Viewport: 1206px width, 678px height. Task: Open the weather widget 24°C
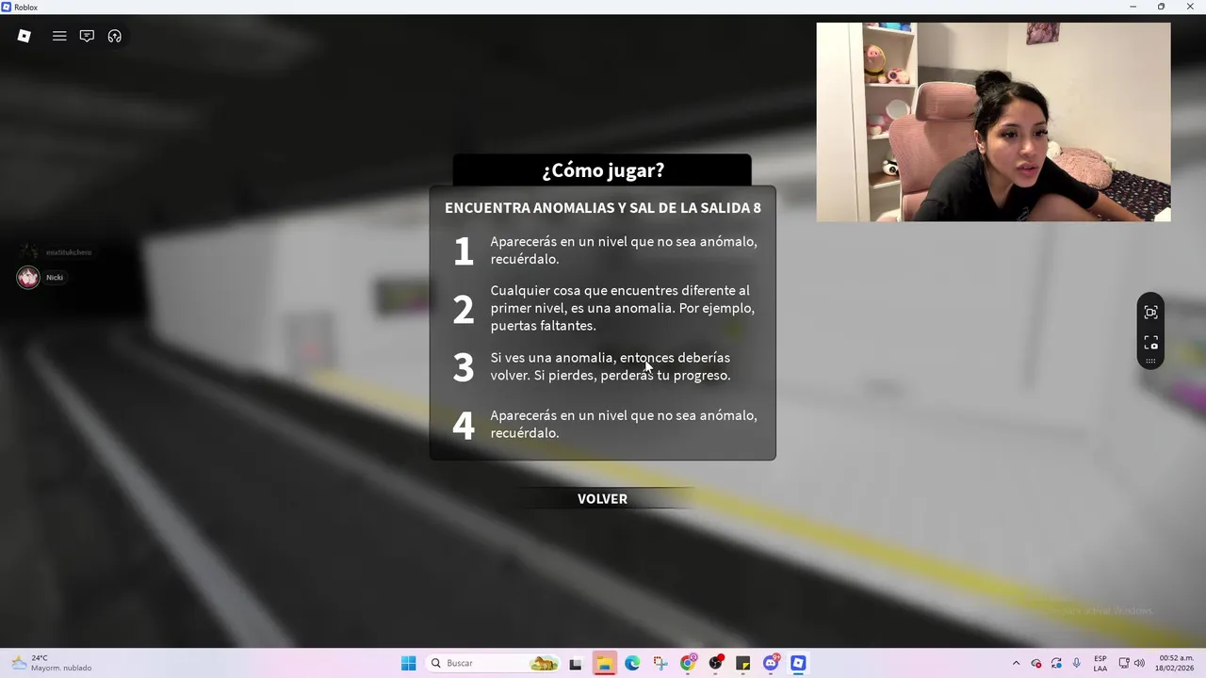(x=52, y=663)
